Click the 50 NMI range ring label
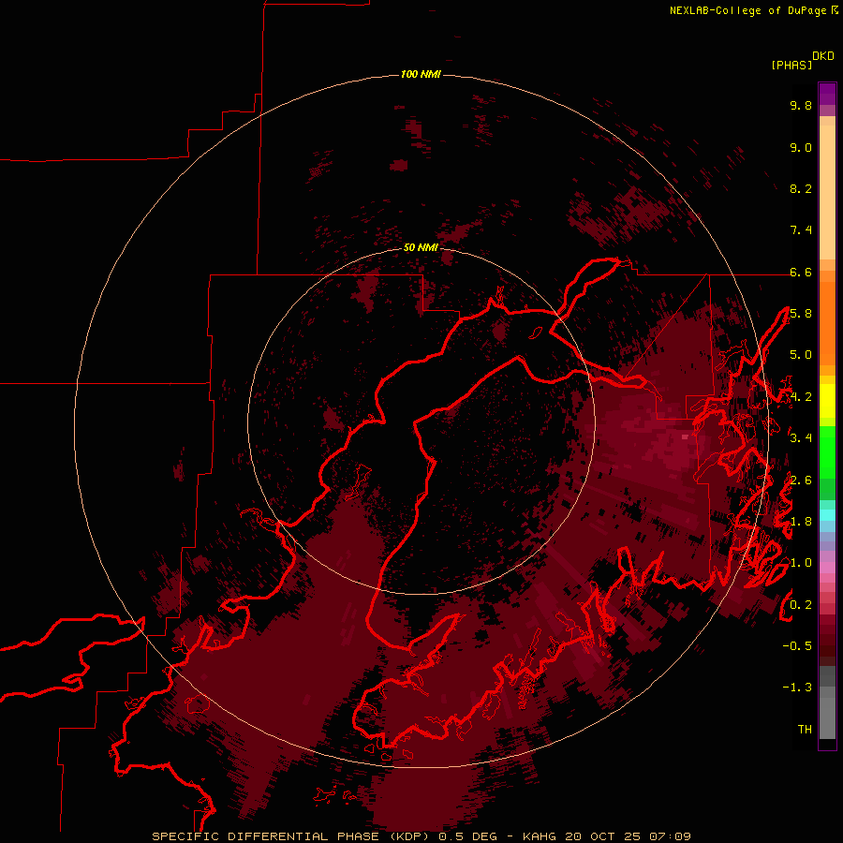 coord(421,247)
